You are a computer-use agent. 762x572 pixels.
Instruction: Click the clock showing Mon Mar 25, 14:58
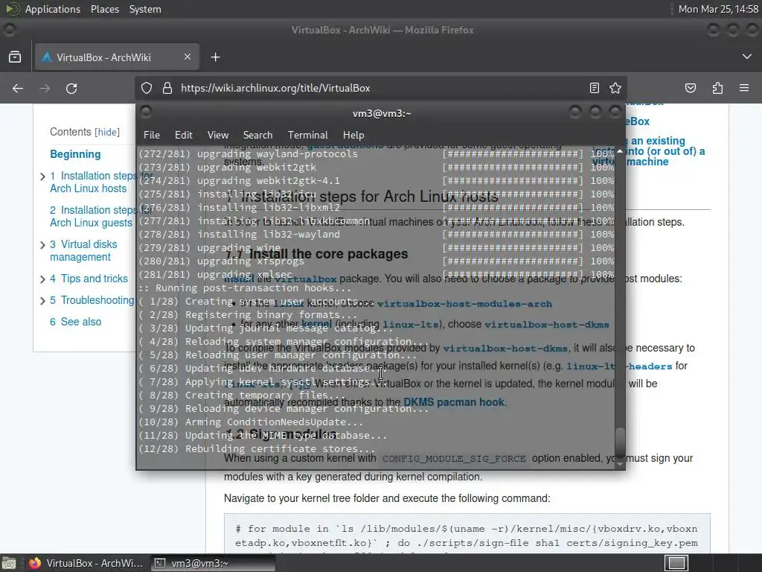point(718,9)
